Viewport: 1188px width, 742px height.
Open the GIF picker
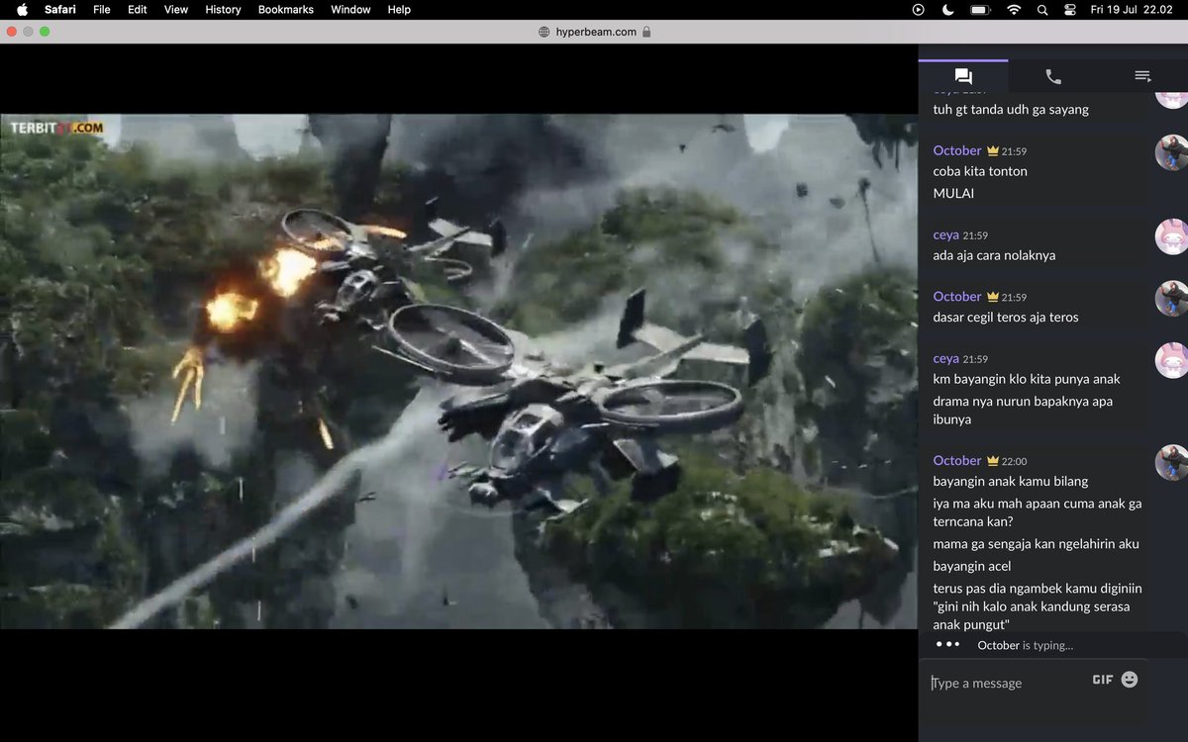1102,680
